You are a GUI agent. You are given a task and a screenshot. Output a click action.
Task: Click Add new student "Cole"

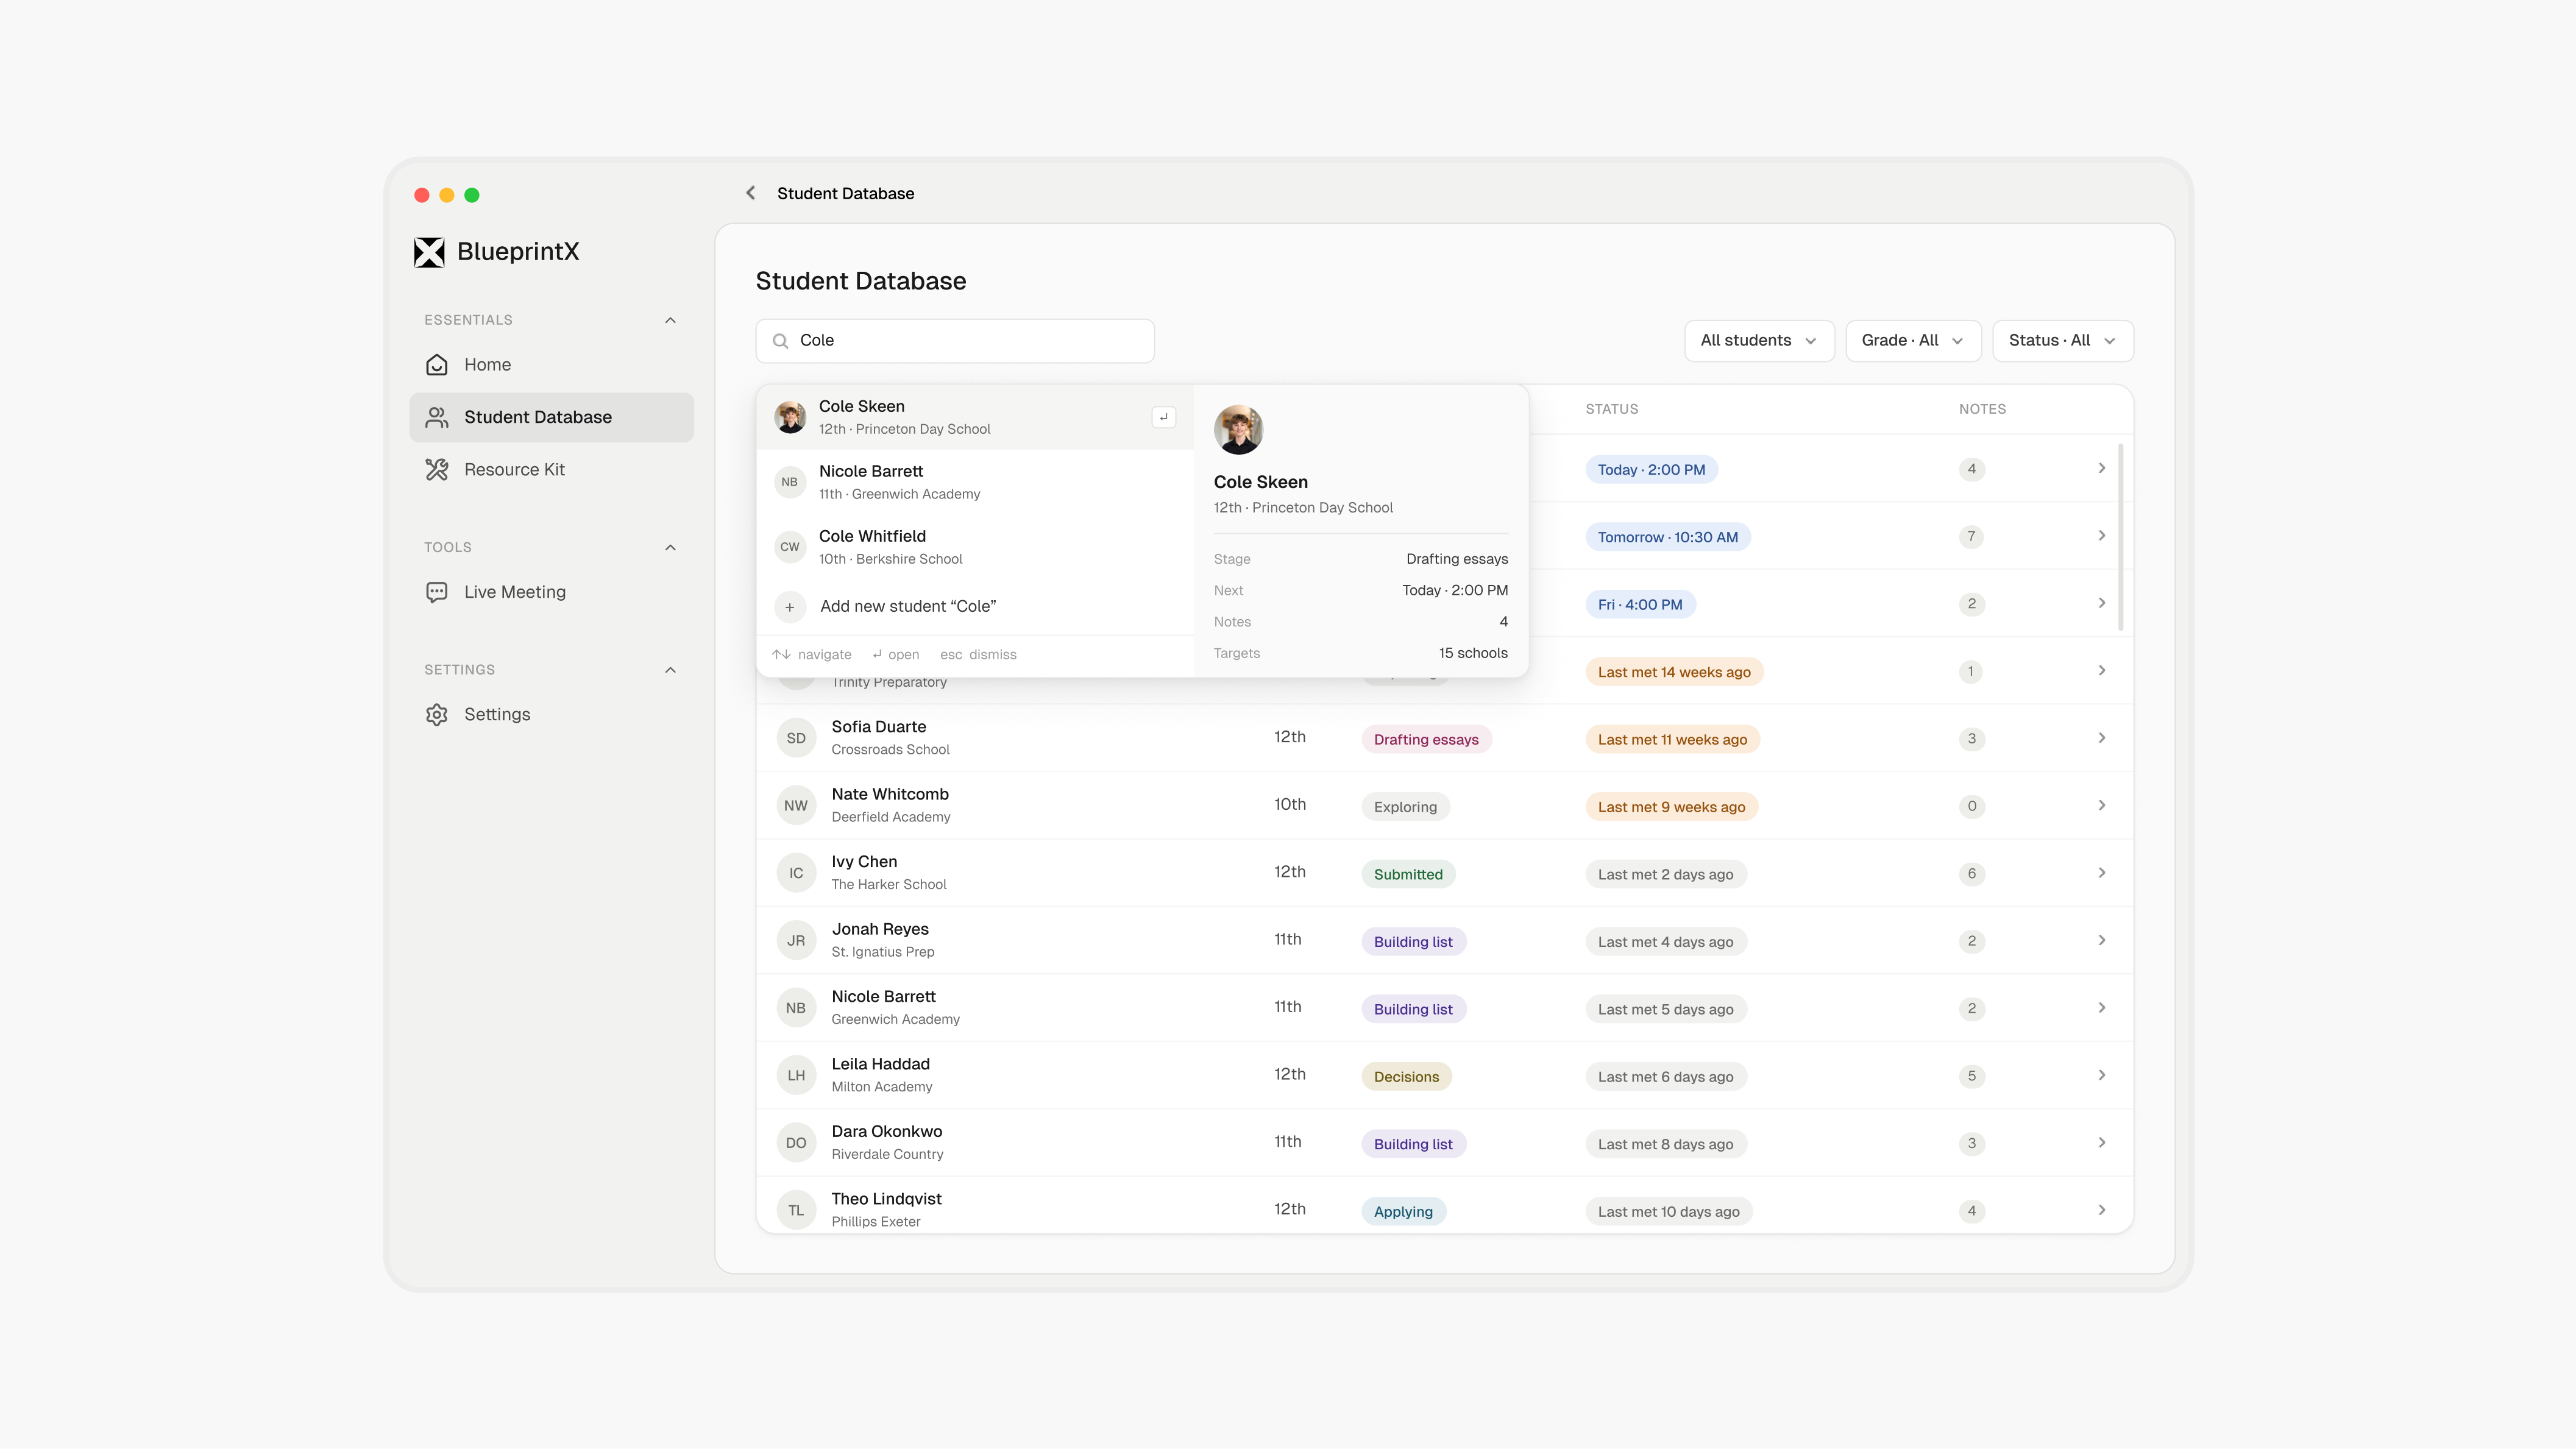[x=975, y=607]
